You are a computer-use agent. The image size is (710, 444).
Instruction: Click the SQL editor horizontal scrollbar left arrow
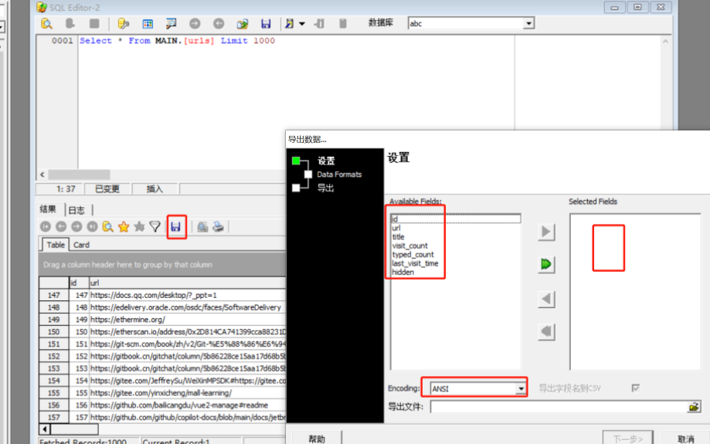pyautogui.click(x=42, y=175)
